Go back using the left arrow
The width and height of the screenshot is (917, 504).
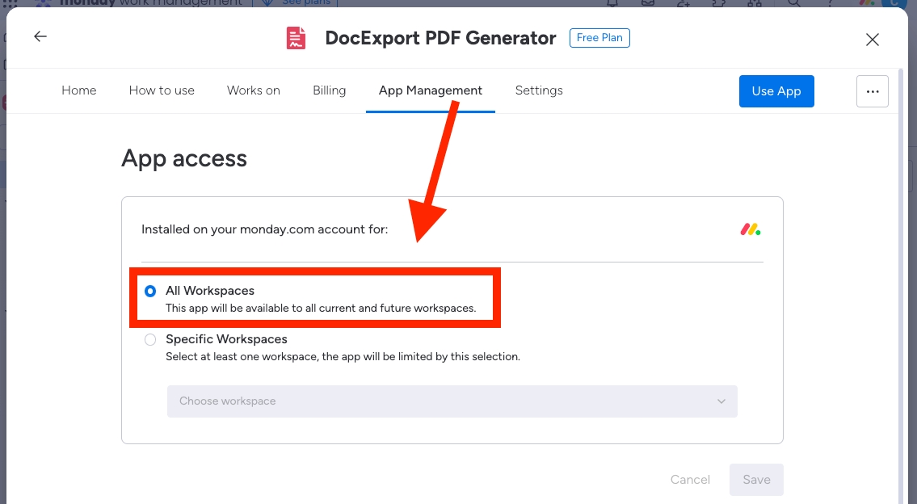pos(40,37)
